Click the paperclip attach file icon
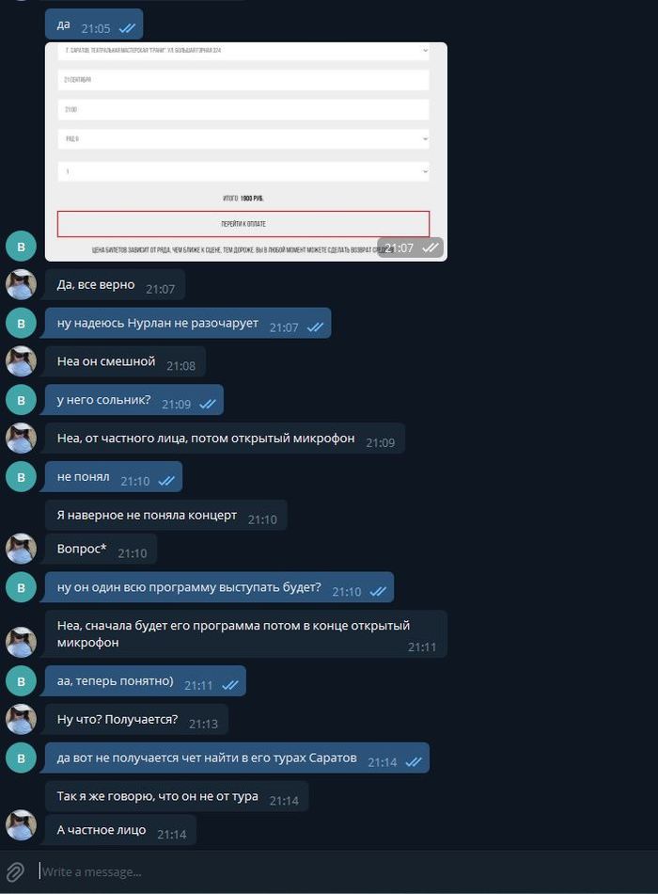Viewport: 658px width, 894px height. point(15,871)
